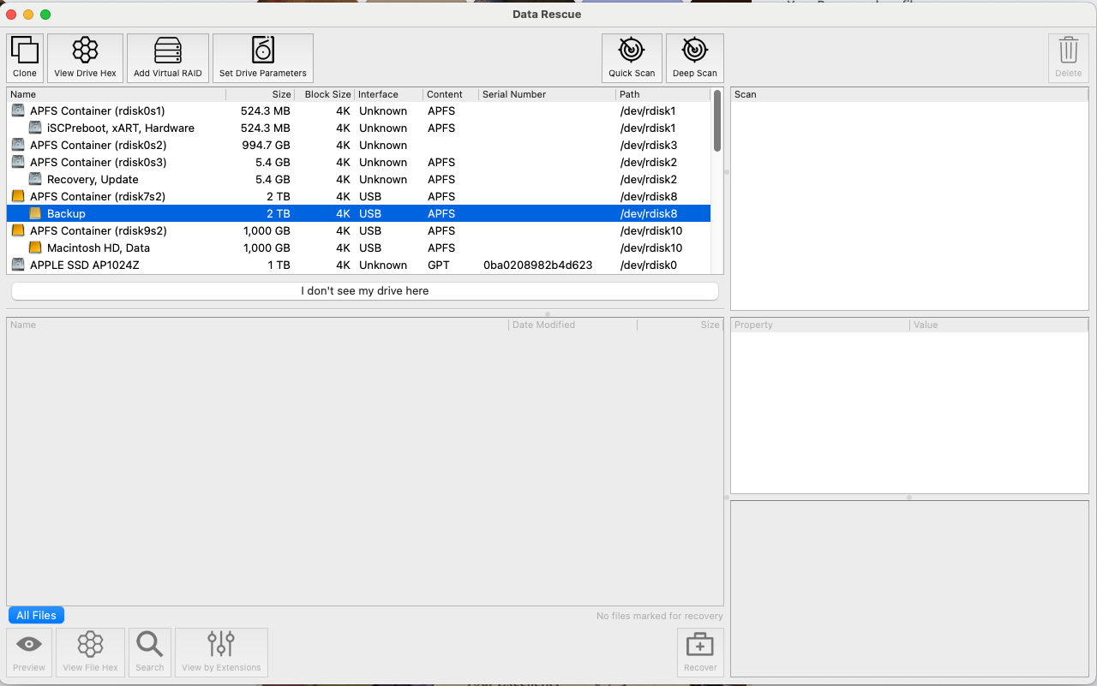
Task: Open Set Drive Parameters
Action: point(262,57)
